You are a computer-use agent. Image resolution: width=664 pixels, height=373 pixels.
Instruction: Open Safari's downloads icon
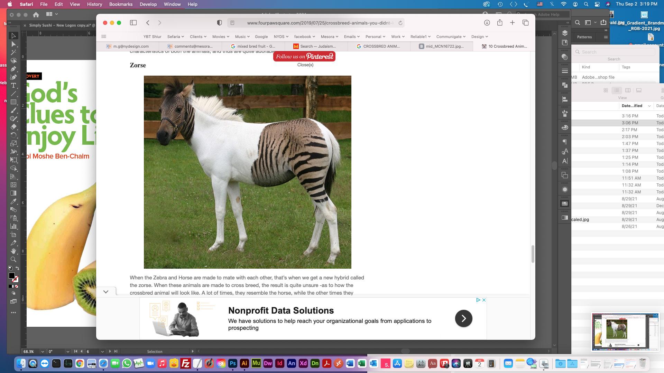[x=487, y=23]
